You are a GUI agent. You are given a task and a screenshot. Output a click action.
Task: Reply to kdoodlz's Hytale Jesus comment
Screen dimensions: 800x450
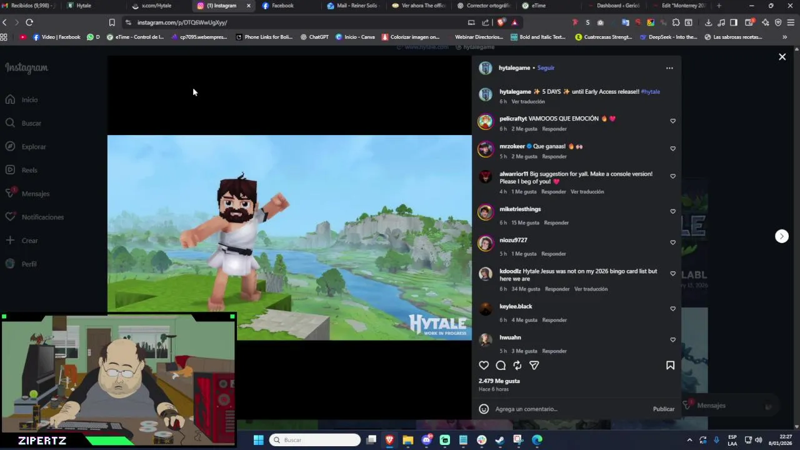557,289
